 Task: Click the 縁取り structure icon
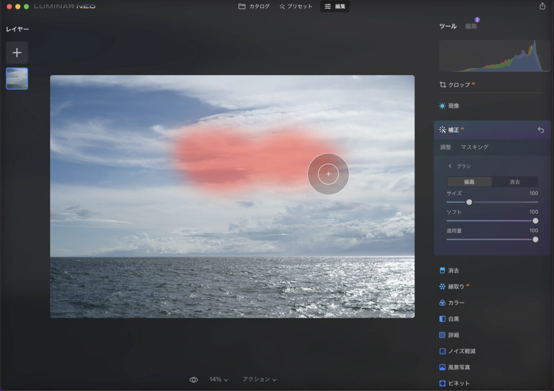(442, 287)
